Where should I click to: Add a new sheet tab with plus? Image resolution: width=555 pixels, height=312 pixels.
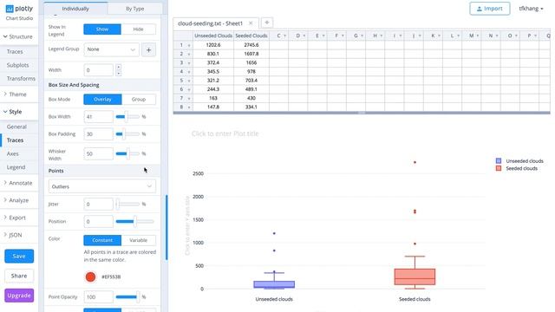pos(267,23)
